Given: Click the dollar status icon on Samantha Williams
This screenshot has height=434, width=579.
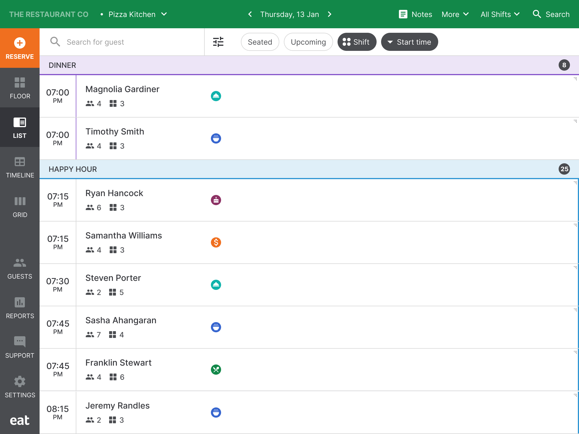Looking at the screenshot, I should coord(216,242).
